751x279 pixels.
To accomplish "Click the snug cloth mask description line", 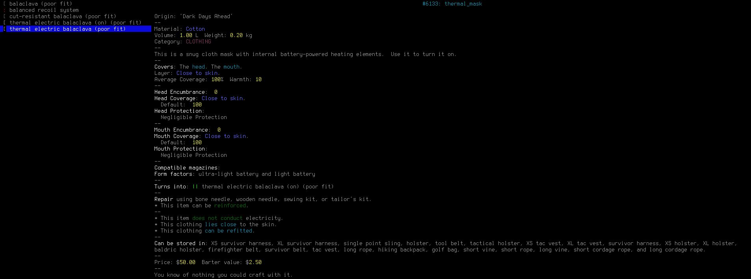I will (305, 54).
